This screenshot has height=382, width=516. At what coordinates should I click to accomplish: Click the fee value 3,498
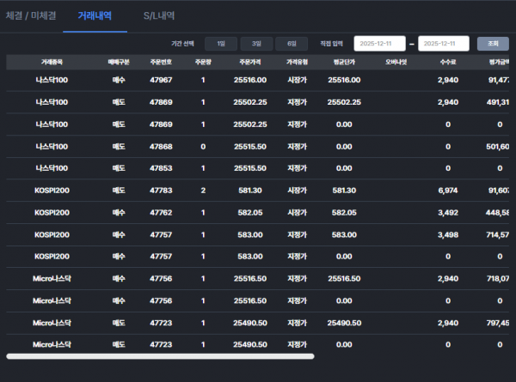448,235
